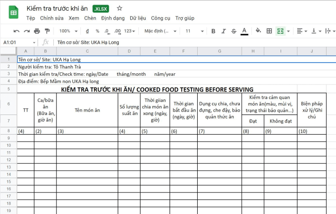Click the .XLSX file format badge

point(100,9)
